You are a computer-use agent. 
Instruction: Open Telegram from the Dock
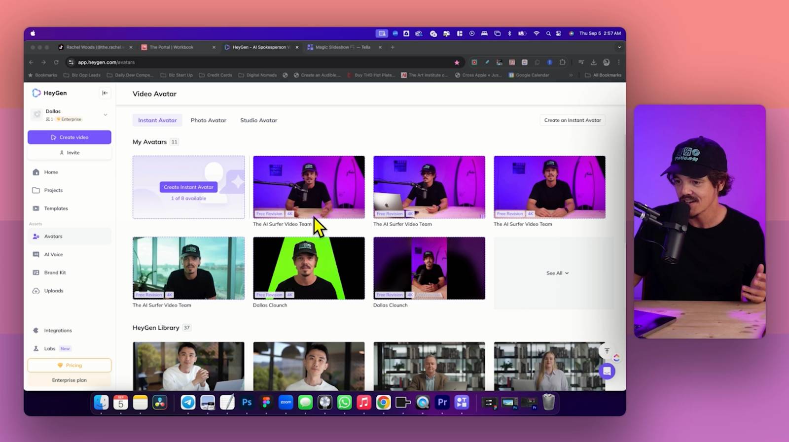pyautogui.click(x=188, y=403)
